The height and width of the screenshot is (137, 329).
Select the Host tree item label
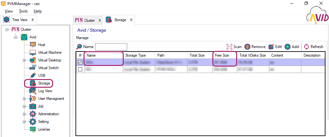tap(41, 45)
